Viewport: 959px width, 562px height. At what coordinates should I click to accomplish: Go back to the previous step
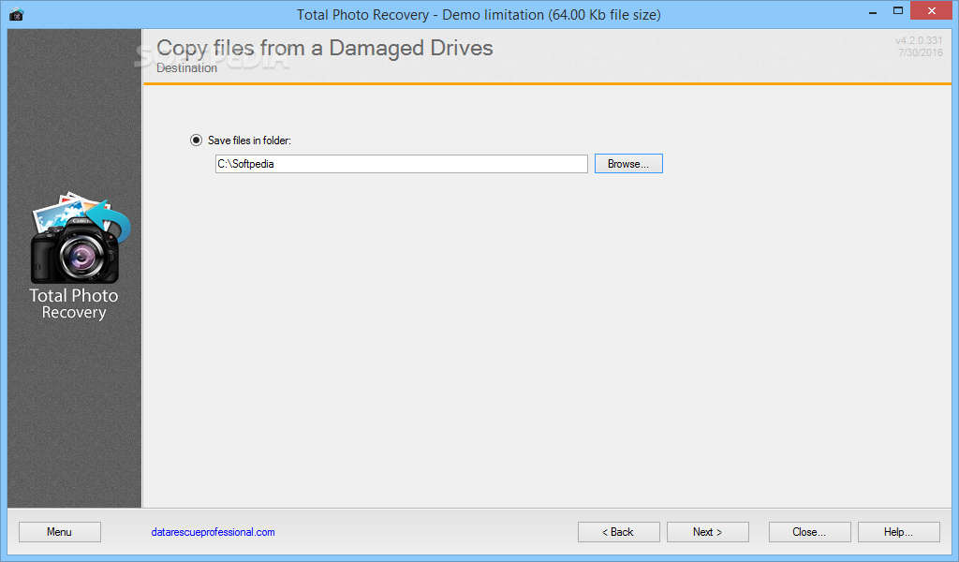(x=618, y=532)
